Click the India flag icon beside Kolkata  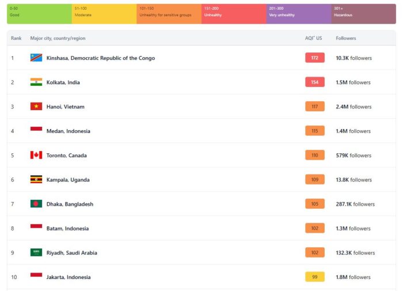[x=36, y=82]
